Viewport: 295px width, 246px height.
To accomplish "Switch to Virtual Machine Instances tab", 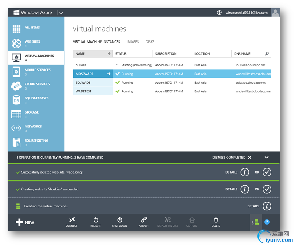I will 96,42.
